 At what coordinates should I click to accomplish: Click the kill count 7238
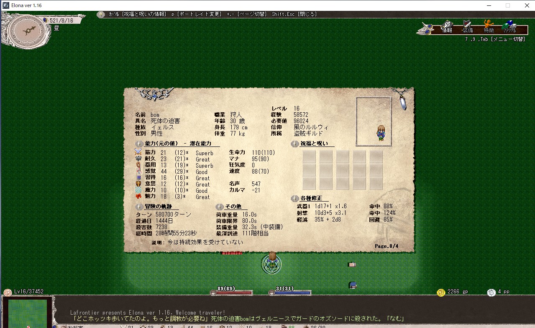161,227
